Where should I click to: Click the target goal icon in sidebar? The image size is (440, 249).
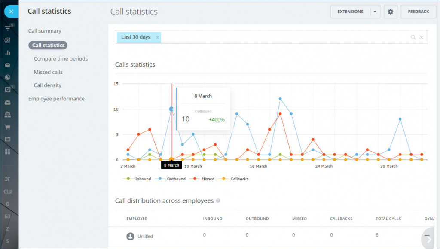(x=8, y=40)
